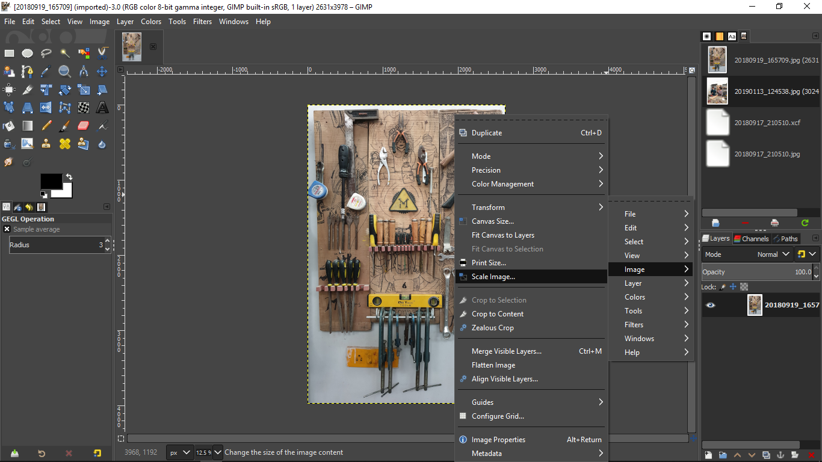Click the black foreground color swatch

pyautogui.click(x=51, y=181)
